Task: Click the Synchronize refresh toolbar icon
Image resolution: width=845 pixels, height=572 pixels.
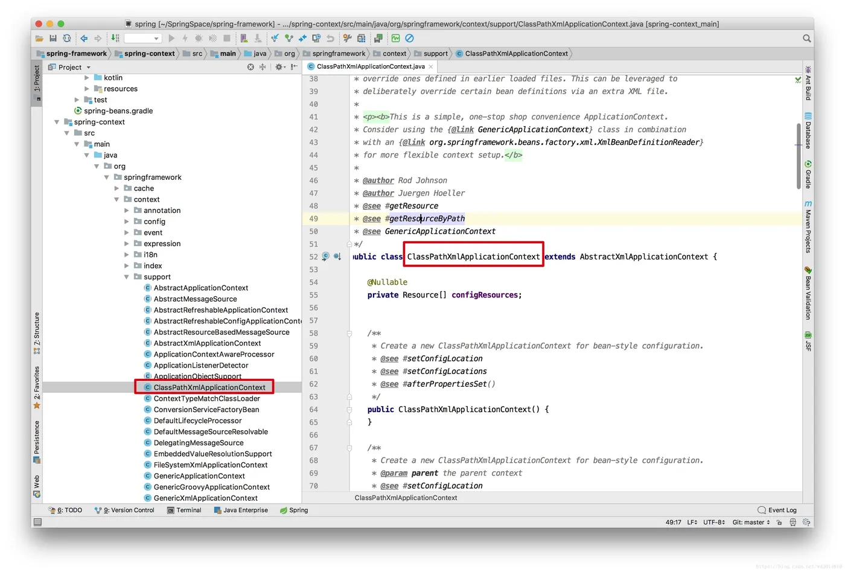Action: (66, 38)
